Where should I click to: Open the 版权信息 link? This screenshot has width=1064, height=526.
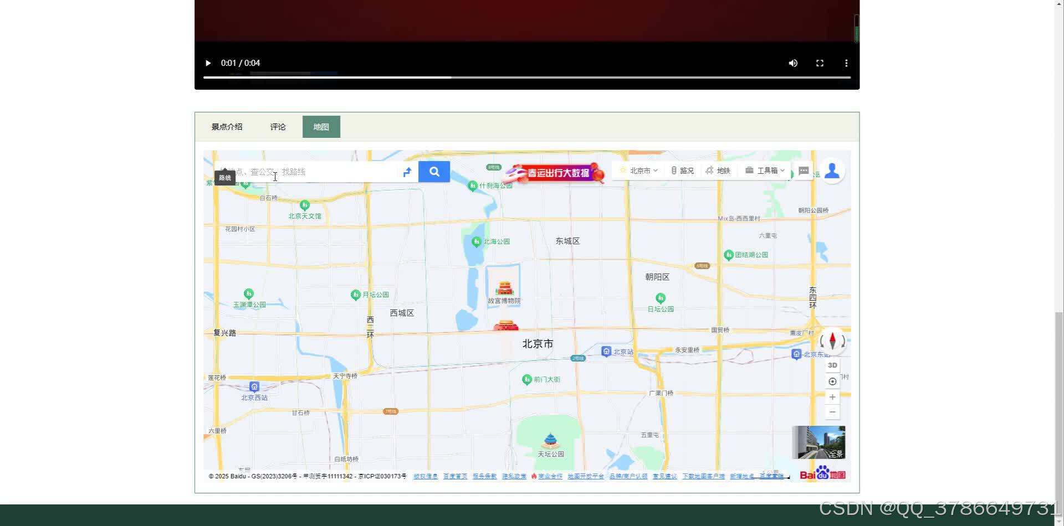pyautogui.click(x=426, y=476)
